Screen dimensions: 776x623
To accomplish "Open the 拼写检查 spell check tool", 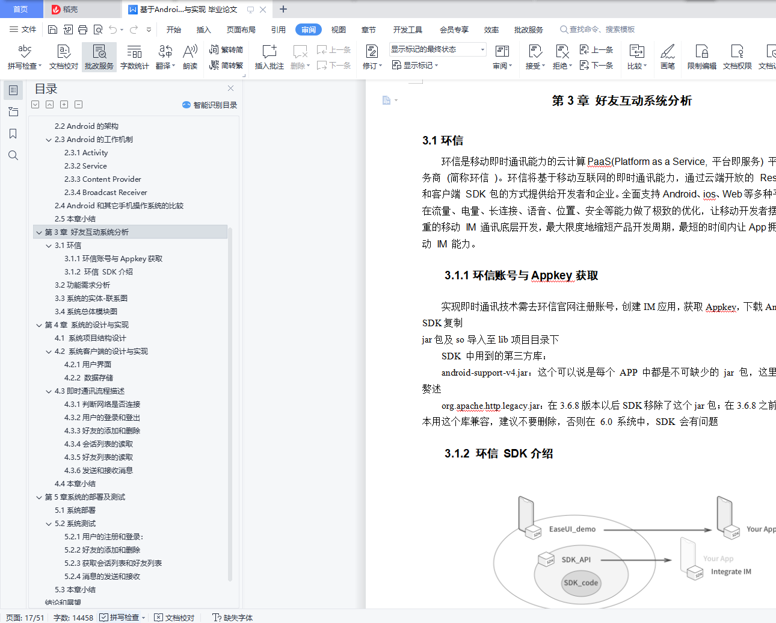I will 25,57.
